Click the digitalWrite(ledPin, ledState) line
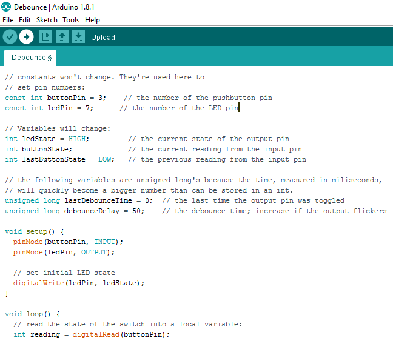 (79, 283)
